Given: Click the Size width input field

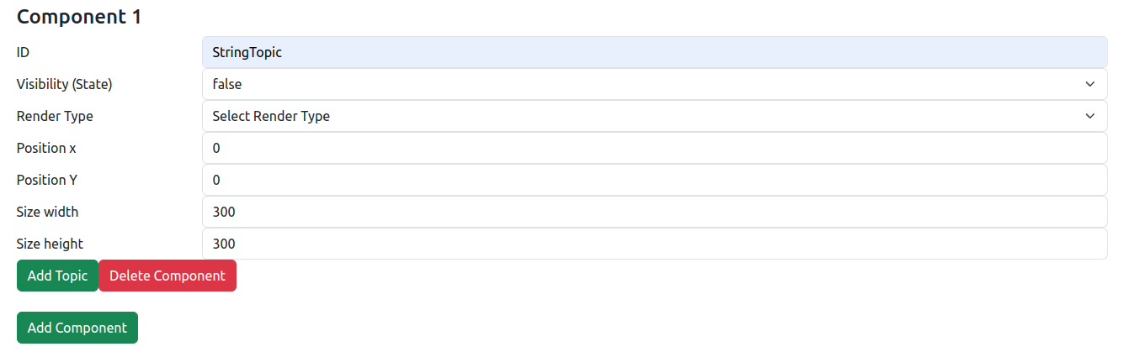Looking at the screenshot, I should pyautogui.click(x=654, y=212).
